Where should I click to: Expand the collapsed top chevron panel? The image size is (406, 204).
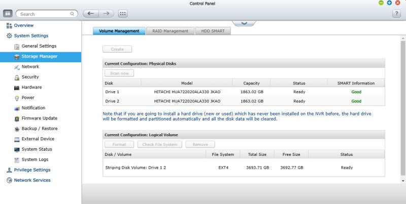tap(244, 23)
